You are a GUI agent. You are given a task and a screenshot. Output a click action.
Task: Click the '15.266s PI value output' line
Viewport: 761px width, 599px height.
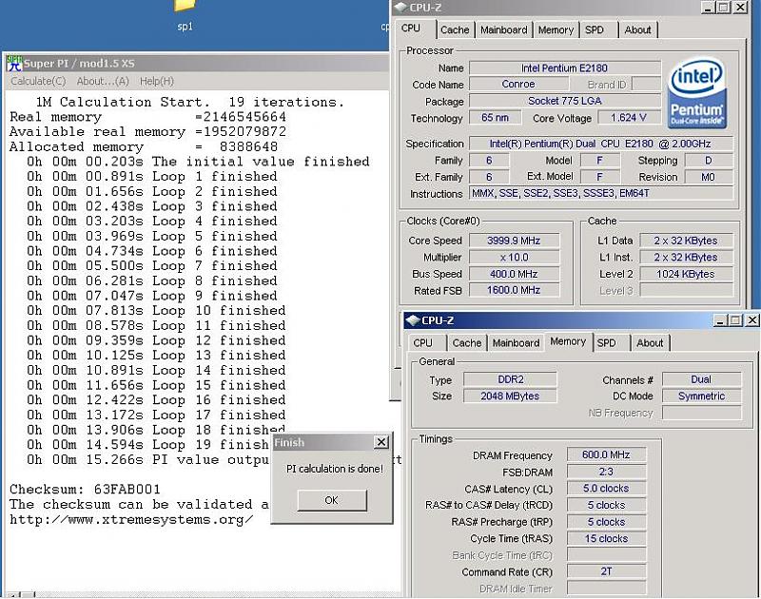click(148, 459)
